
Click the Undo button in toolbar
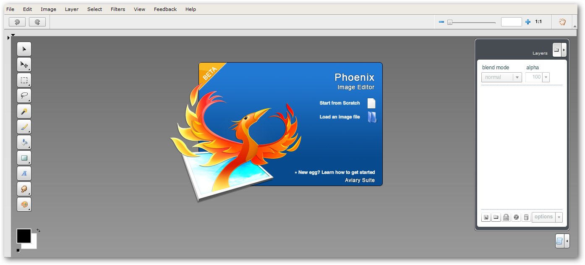17,22
